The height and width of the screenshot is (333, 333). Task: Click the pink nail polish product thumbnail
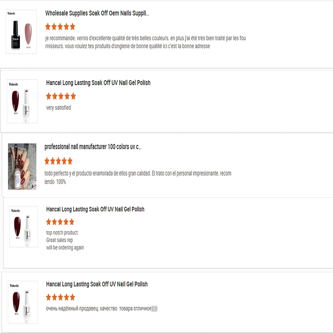22,32
